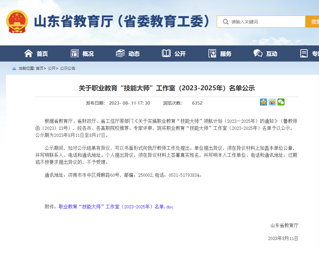Click the 互动 chat bubbles icon
This screenshot has height=257, width=319.
click(x=258, y=53)
